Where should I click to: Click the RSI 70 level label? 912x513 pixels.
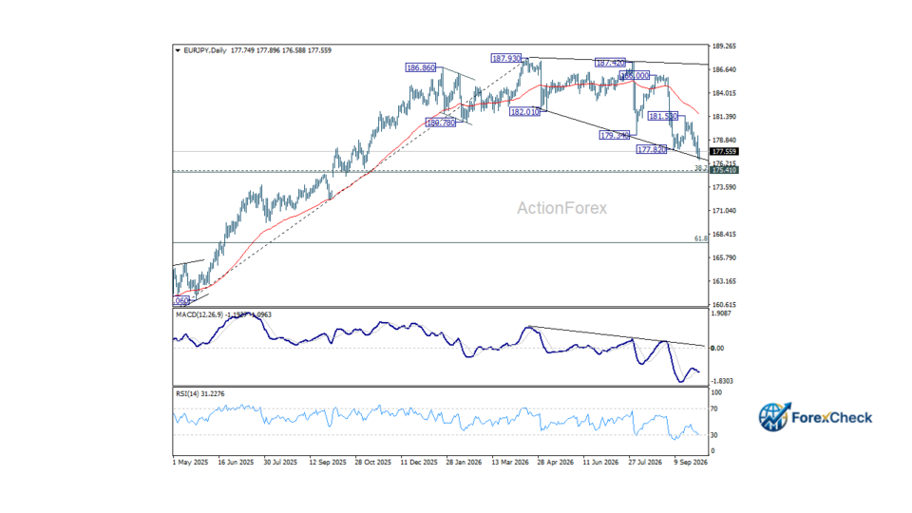tap(714, 408)
